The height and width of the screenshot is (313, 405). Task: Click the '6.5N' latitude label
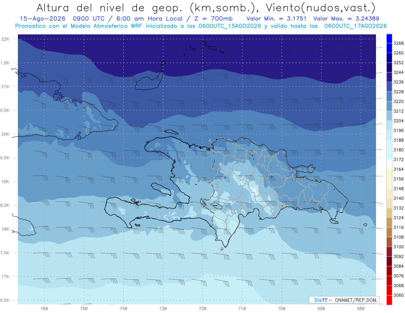coord(5,300)
